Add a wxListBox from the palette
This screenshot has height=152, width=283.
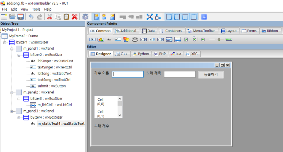(x=169, y=40)
